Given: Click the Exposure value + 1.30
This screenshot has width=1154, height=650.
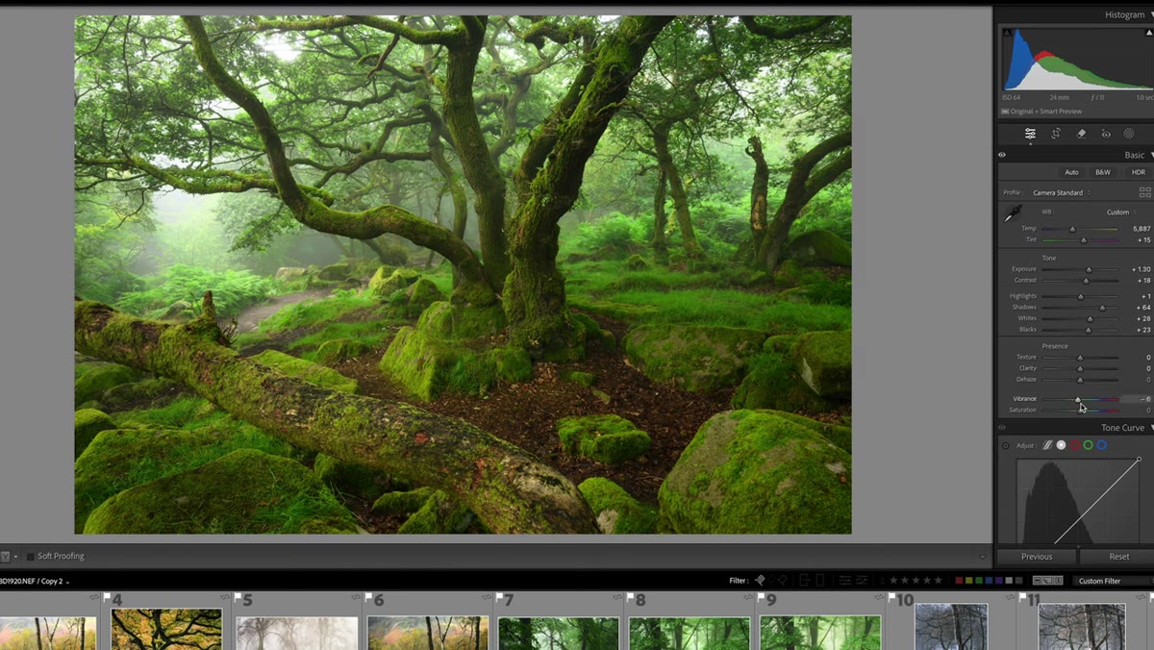Looking at the screenshot, I should click(1141, 269).
